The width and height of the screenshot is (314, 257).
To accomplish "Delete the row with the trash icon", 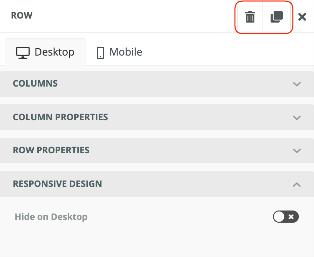I will click(x=250, y=17).
